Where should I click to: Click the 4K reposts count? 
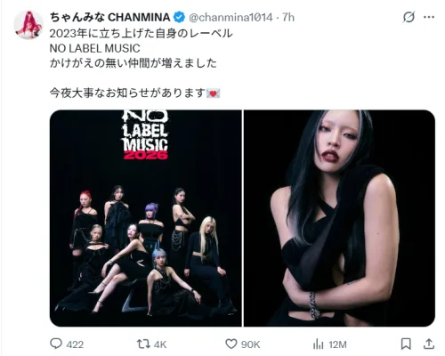[160, 344]
